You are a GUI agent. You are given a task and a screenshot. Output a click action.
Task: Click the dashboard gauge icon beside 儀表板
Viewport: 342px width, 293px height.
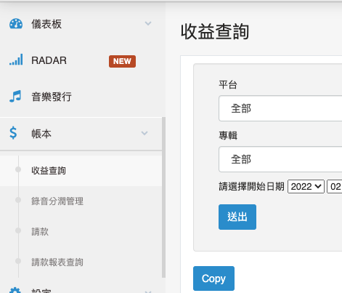pyautogui.click(x=16, y=24)
